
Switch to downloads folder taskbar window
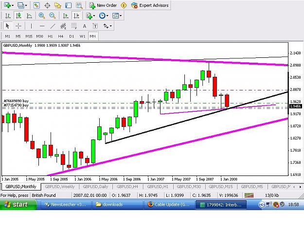coord(117,205)
